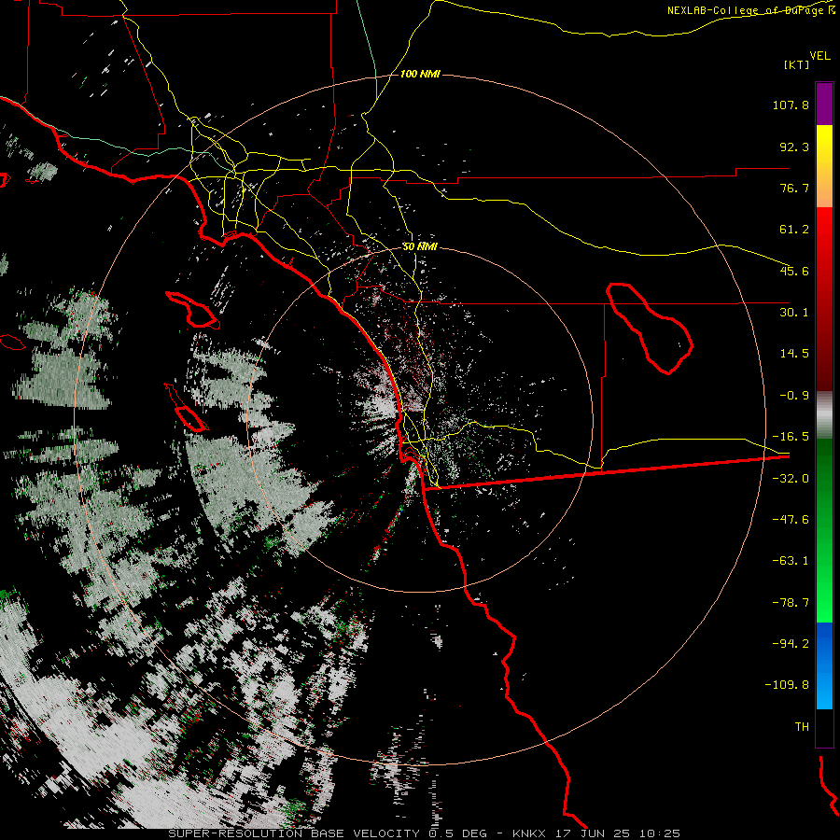Click the purple segment of the color bar
Screen dimensions: 840x840
click(824, 104)
